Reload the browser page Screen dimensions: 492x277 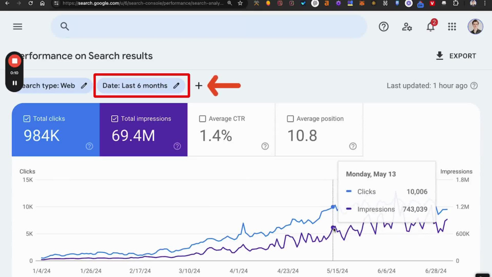31,3
